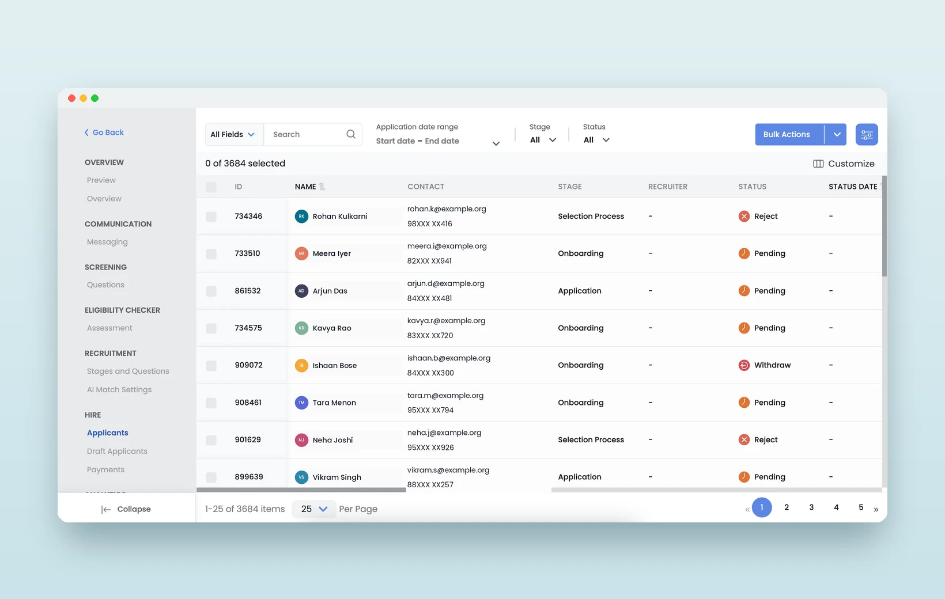This screenshot has height=599, width=945.
Task: Open Draft Applicants in the sidebar
Action: 117,452
